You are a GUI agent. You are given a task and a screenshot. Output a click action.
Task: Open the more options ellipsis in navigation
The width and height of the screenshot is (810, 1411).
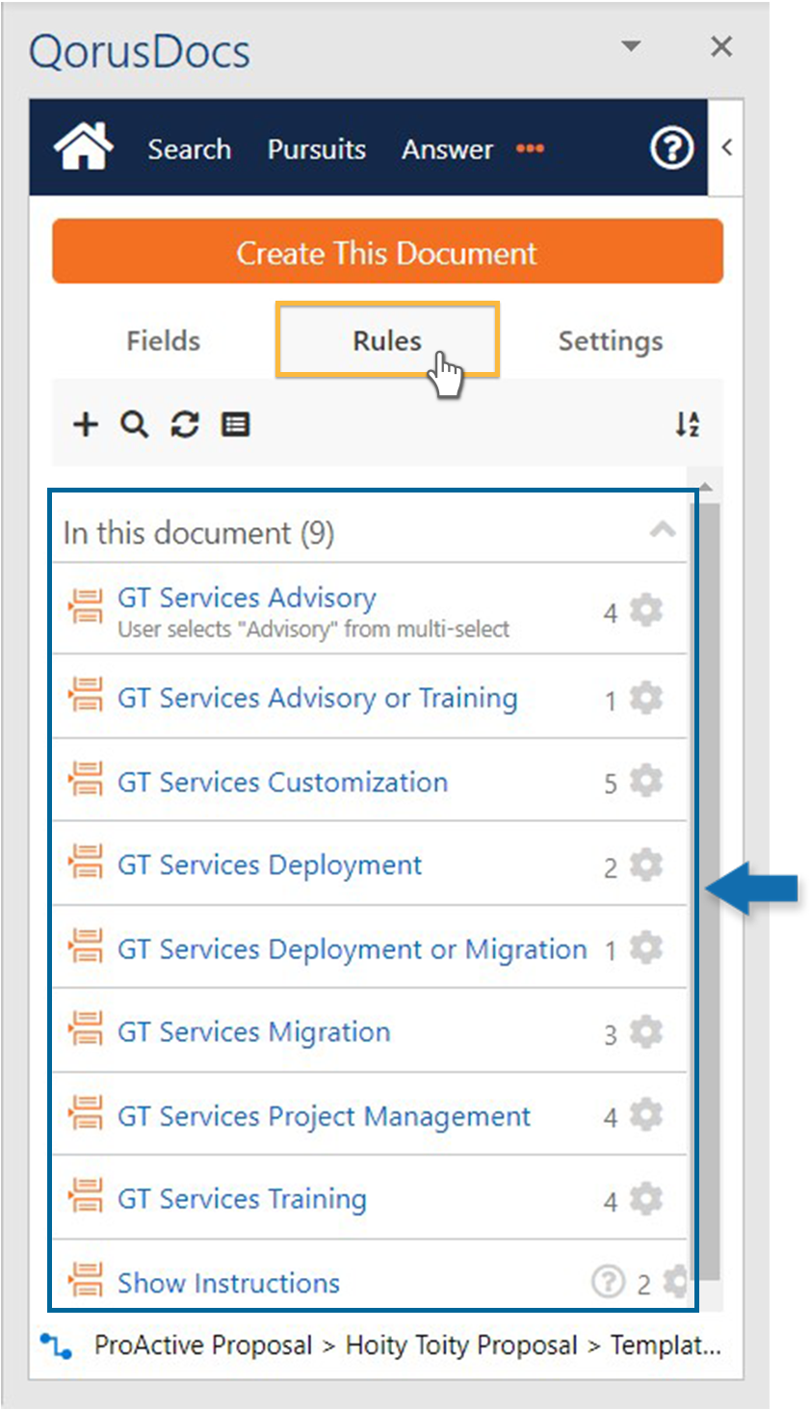tap(530, 148)
